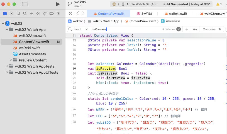Switch to the wdk02App.swift tab
Screen dimensions: 227x134
(x=213, y=14)
